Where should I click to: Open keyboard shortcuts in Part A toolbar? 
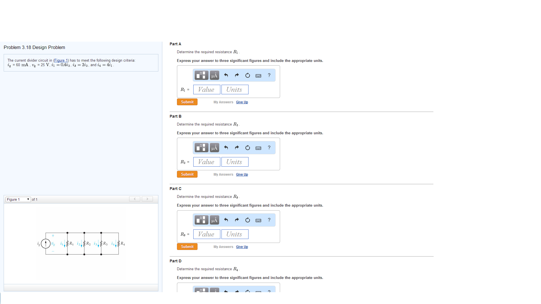258,75
